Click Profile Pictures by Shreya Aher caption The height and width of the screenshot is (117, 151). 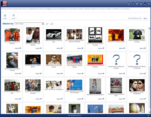pos(116,95)
